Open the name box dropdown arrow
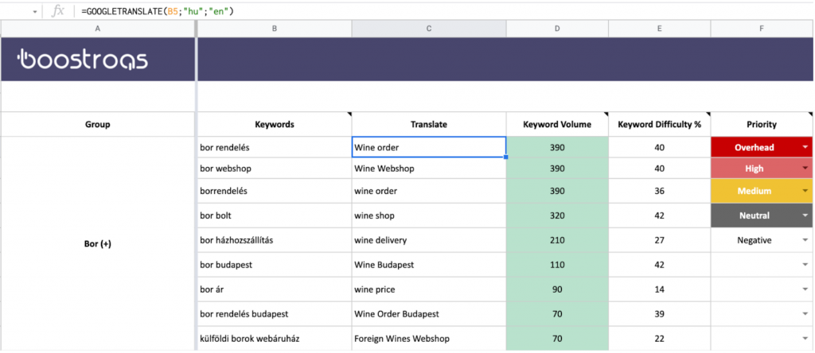815x353 pixels. tap(35, 12)
